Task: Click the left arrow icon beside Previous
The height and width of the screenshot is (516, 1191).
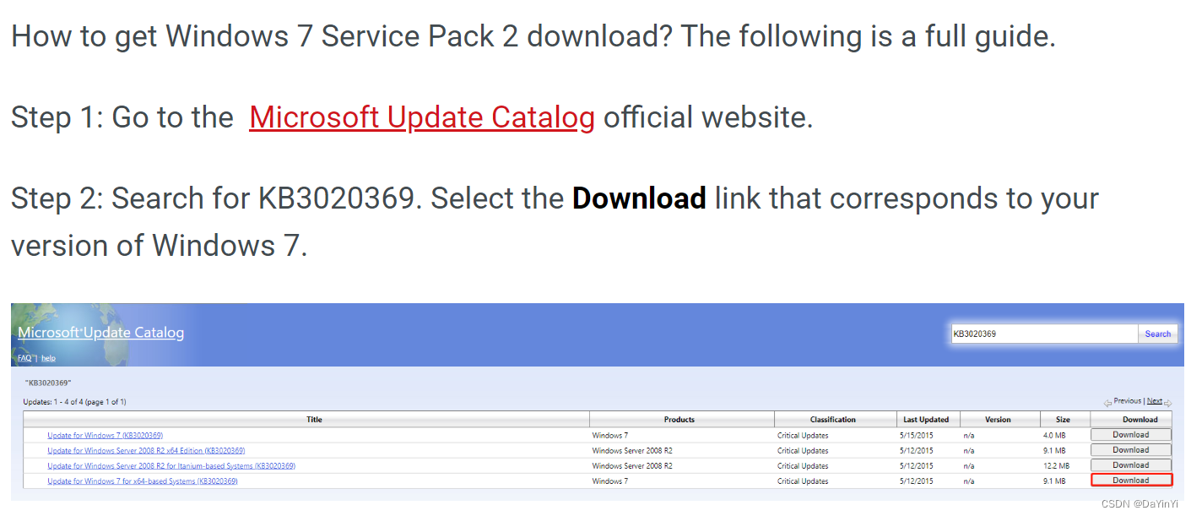Action: [1107, 403]
